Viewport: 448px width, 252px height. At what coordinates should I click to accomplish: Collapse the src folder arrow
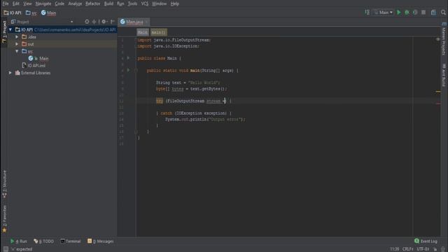tap(17, 51)
